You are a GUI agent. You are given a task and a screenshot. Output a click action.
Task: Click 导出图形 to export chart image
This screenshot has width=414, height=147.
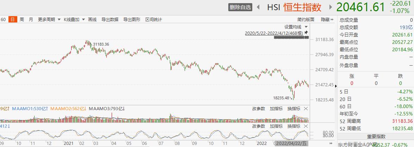132,20
